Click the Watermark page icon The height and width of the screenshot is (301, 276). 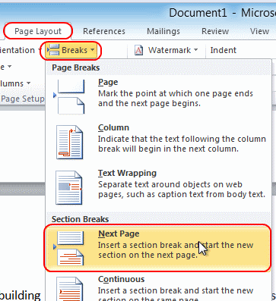[138, 50]
